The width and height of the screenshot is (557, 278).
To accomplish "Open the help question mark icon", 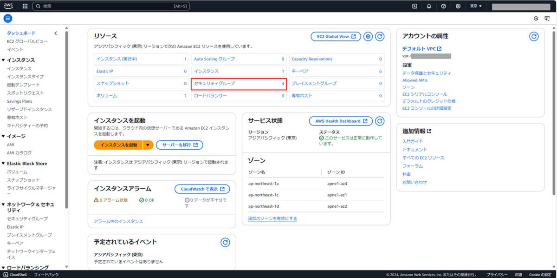I will click(x=444, y=6).
